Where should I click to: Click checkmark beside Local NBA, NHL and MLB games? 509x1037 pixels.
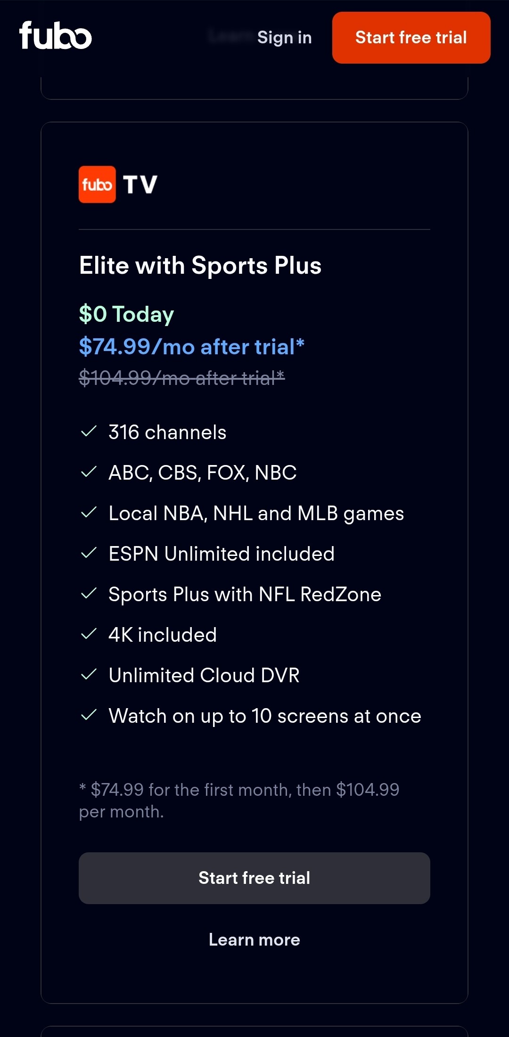click(89, 513)
